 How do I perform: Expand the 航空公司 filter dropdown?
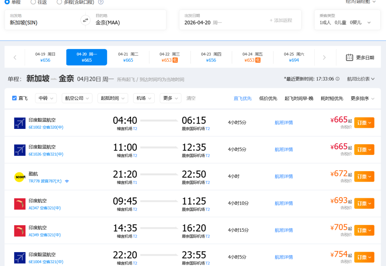[77, 98]
